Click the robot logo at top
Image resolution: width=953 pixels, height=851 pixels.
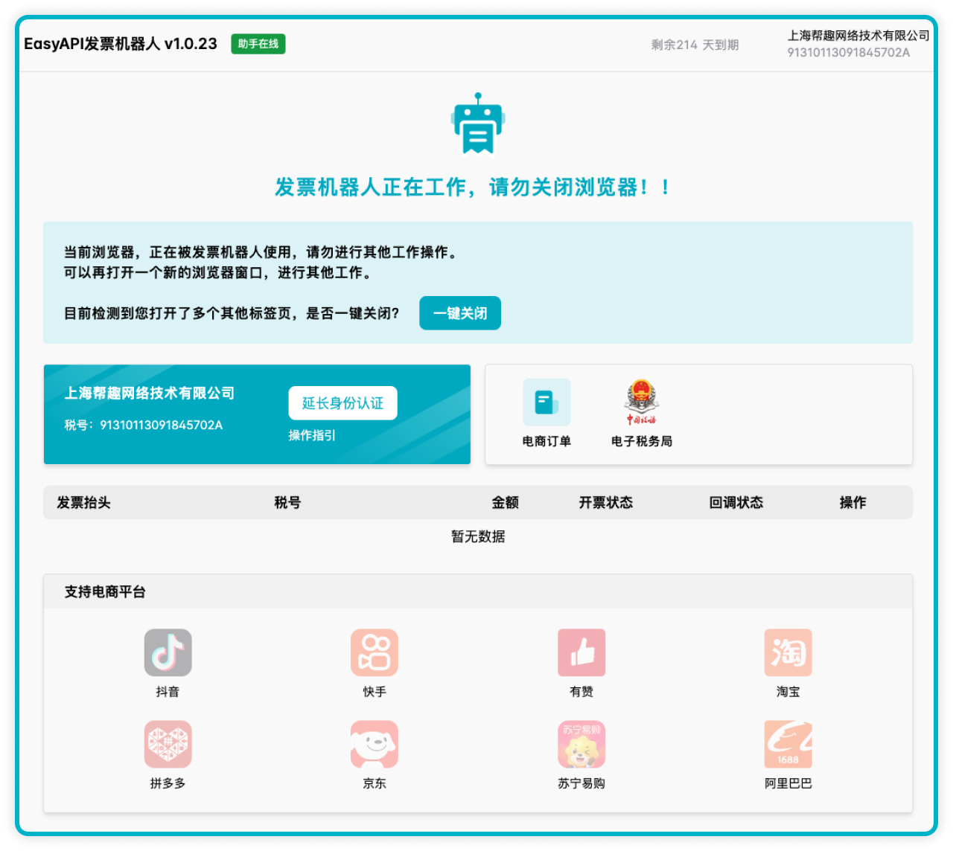478,123
